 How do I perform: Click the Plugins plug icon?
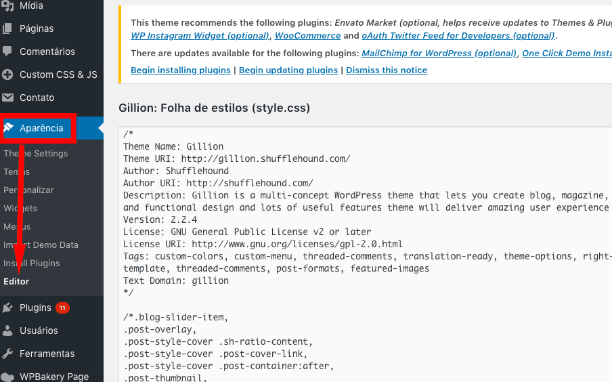click(7, 307)
